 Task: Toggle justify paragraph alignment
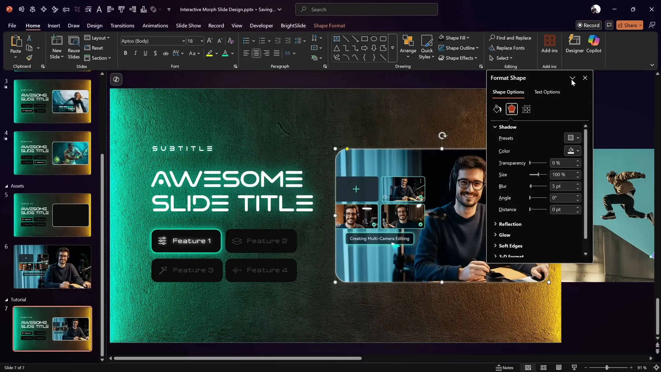tap(276, 53)
